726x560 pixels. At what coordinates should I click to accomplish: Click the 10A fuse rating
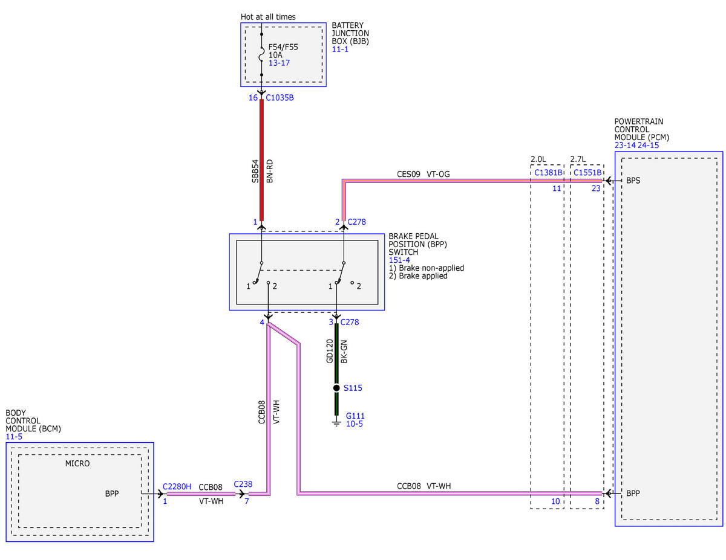point(275,54)
